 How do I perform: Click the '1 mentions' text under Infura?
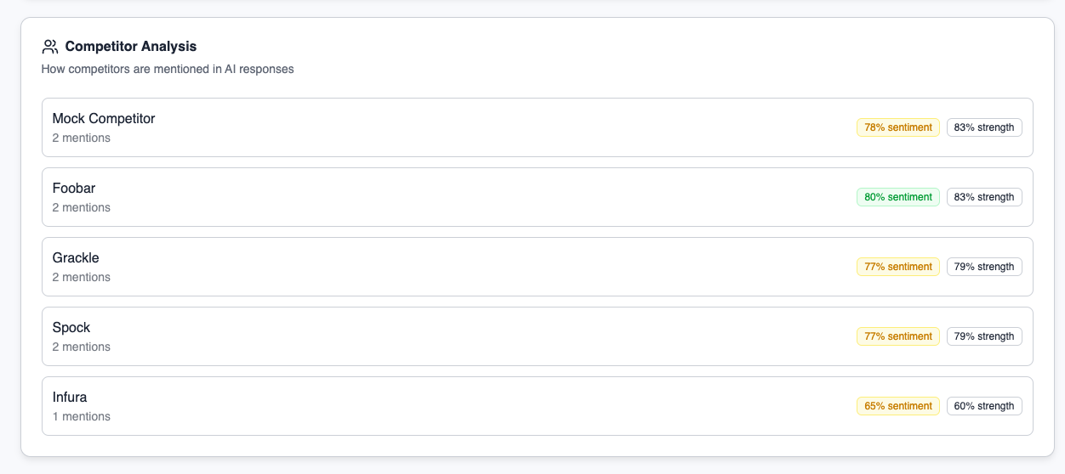pyautogui.click(x=82, y=417)
